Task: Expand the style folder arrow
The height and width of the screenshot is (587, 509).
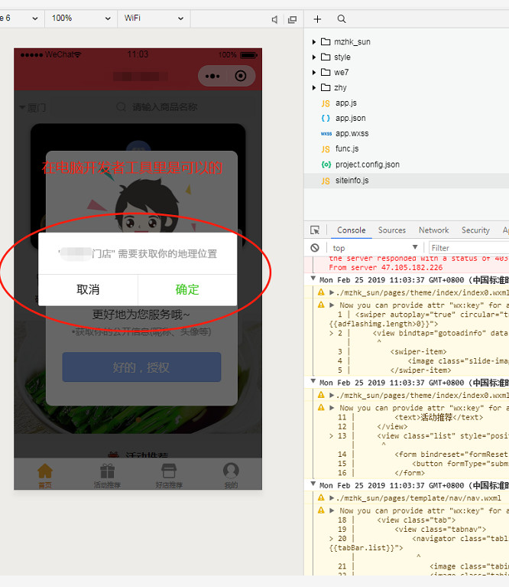Action: pyautogui.click(x=314, y=57)
